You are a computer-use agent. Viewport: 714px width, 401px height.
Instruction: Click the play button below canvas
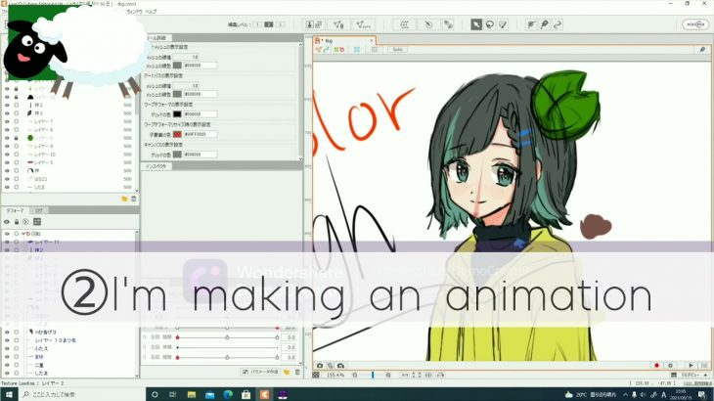tap(691, 366)
